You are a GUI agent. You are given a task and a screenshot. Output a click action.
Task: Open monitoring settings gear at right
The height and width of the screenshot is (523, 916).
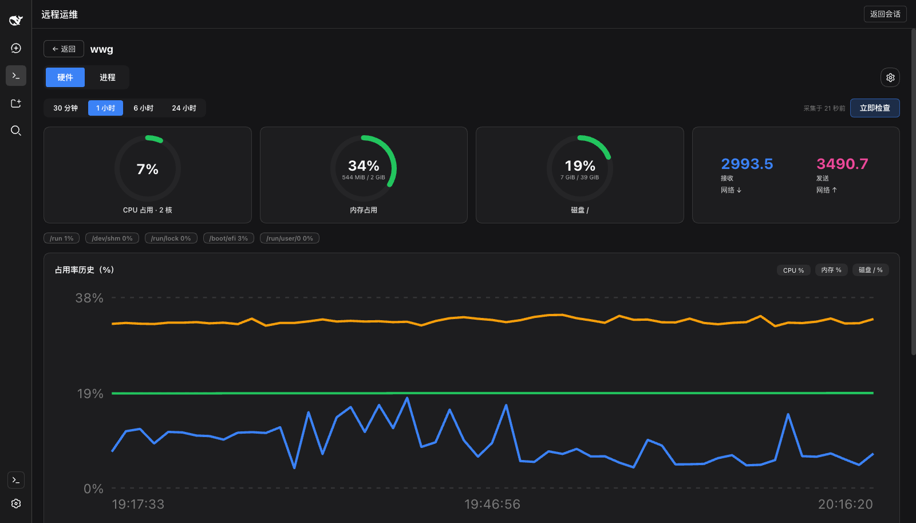[x=890, y=77]
